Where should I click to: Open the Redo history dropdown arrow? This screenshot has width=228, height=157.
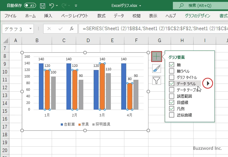[69, 6]
